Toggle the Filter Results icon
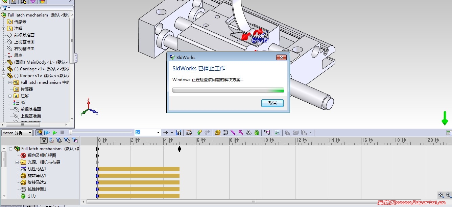Image resolution: width=452 pixels, height=207 pixels. pos(75,140)
